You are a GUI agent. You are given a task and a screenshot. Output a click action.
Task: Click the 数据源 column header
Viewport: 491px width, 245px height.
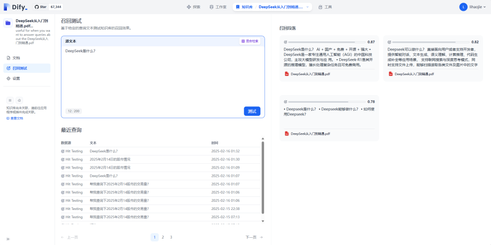tap(66, 143)
